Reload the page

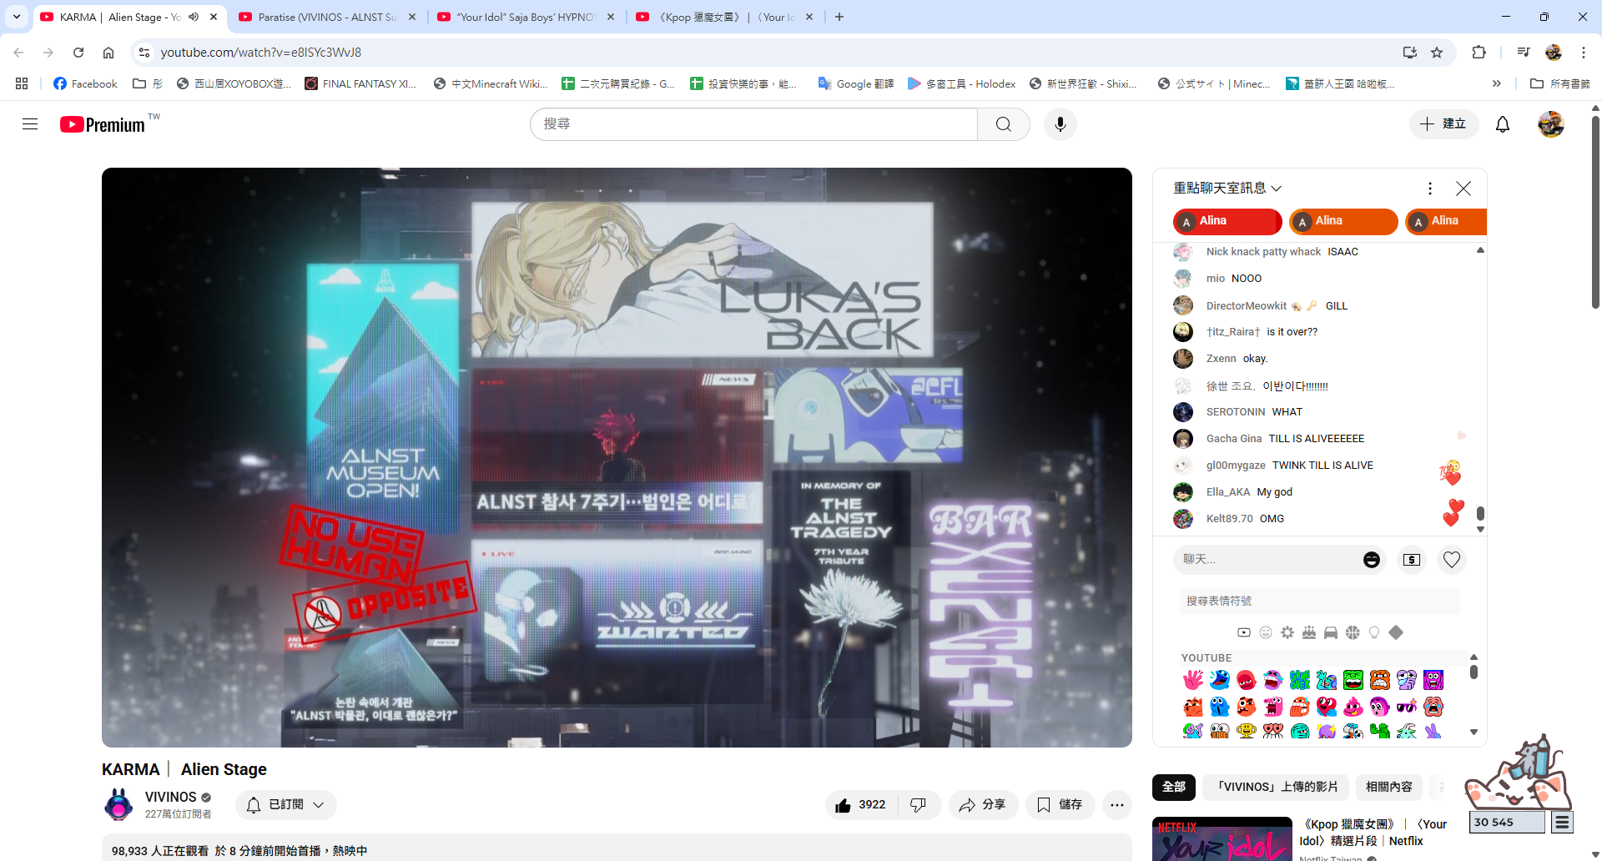coord(78,53)
